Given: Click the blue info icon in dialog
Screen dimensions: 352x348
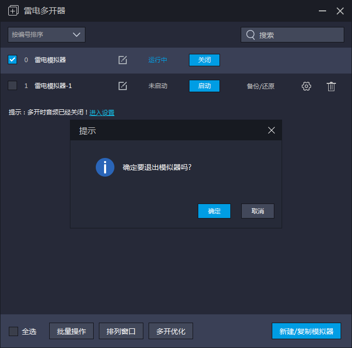Looking at the screenshot, I should click(105, 167).
